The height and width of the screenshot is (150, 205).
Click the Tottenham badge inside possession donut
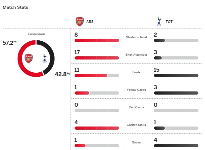click(45, 59)
